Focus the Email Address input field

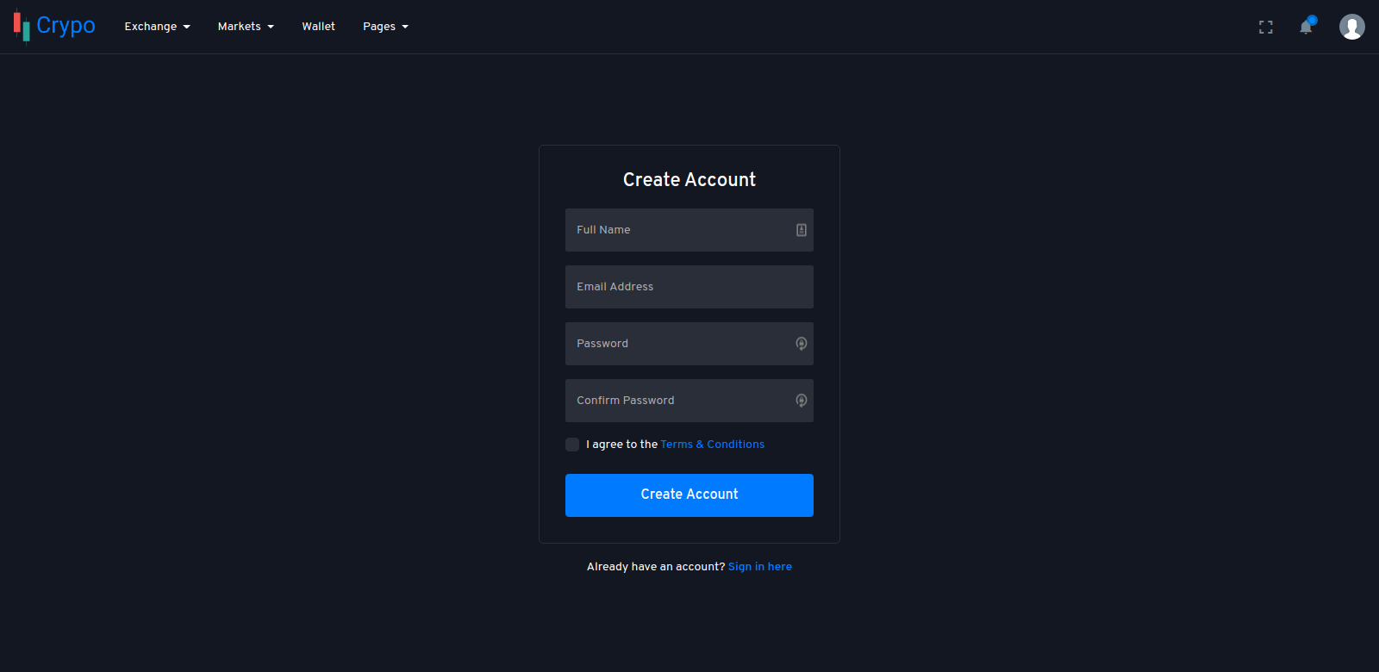pyautogui.click(x=689, y=287)
